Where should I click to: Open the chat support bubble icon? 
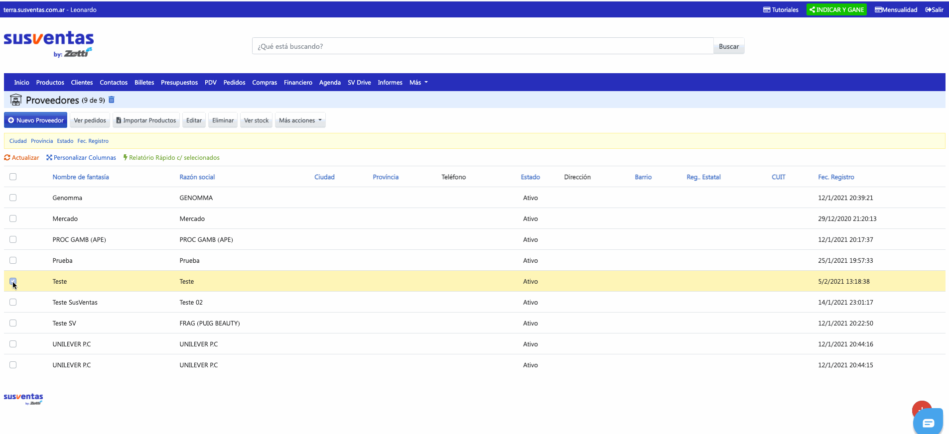928,423
